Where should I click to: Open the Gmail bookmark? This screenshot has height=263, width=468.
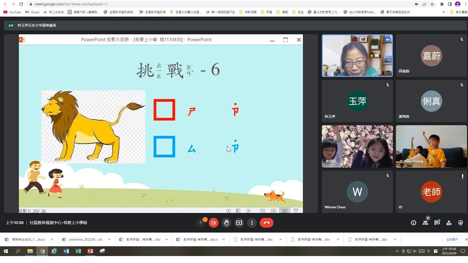(x=32, y=12)
